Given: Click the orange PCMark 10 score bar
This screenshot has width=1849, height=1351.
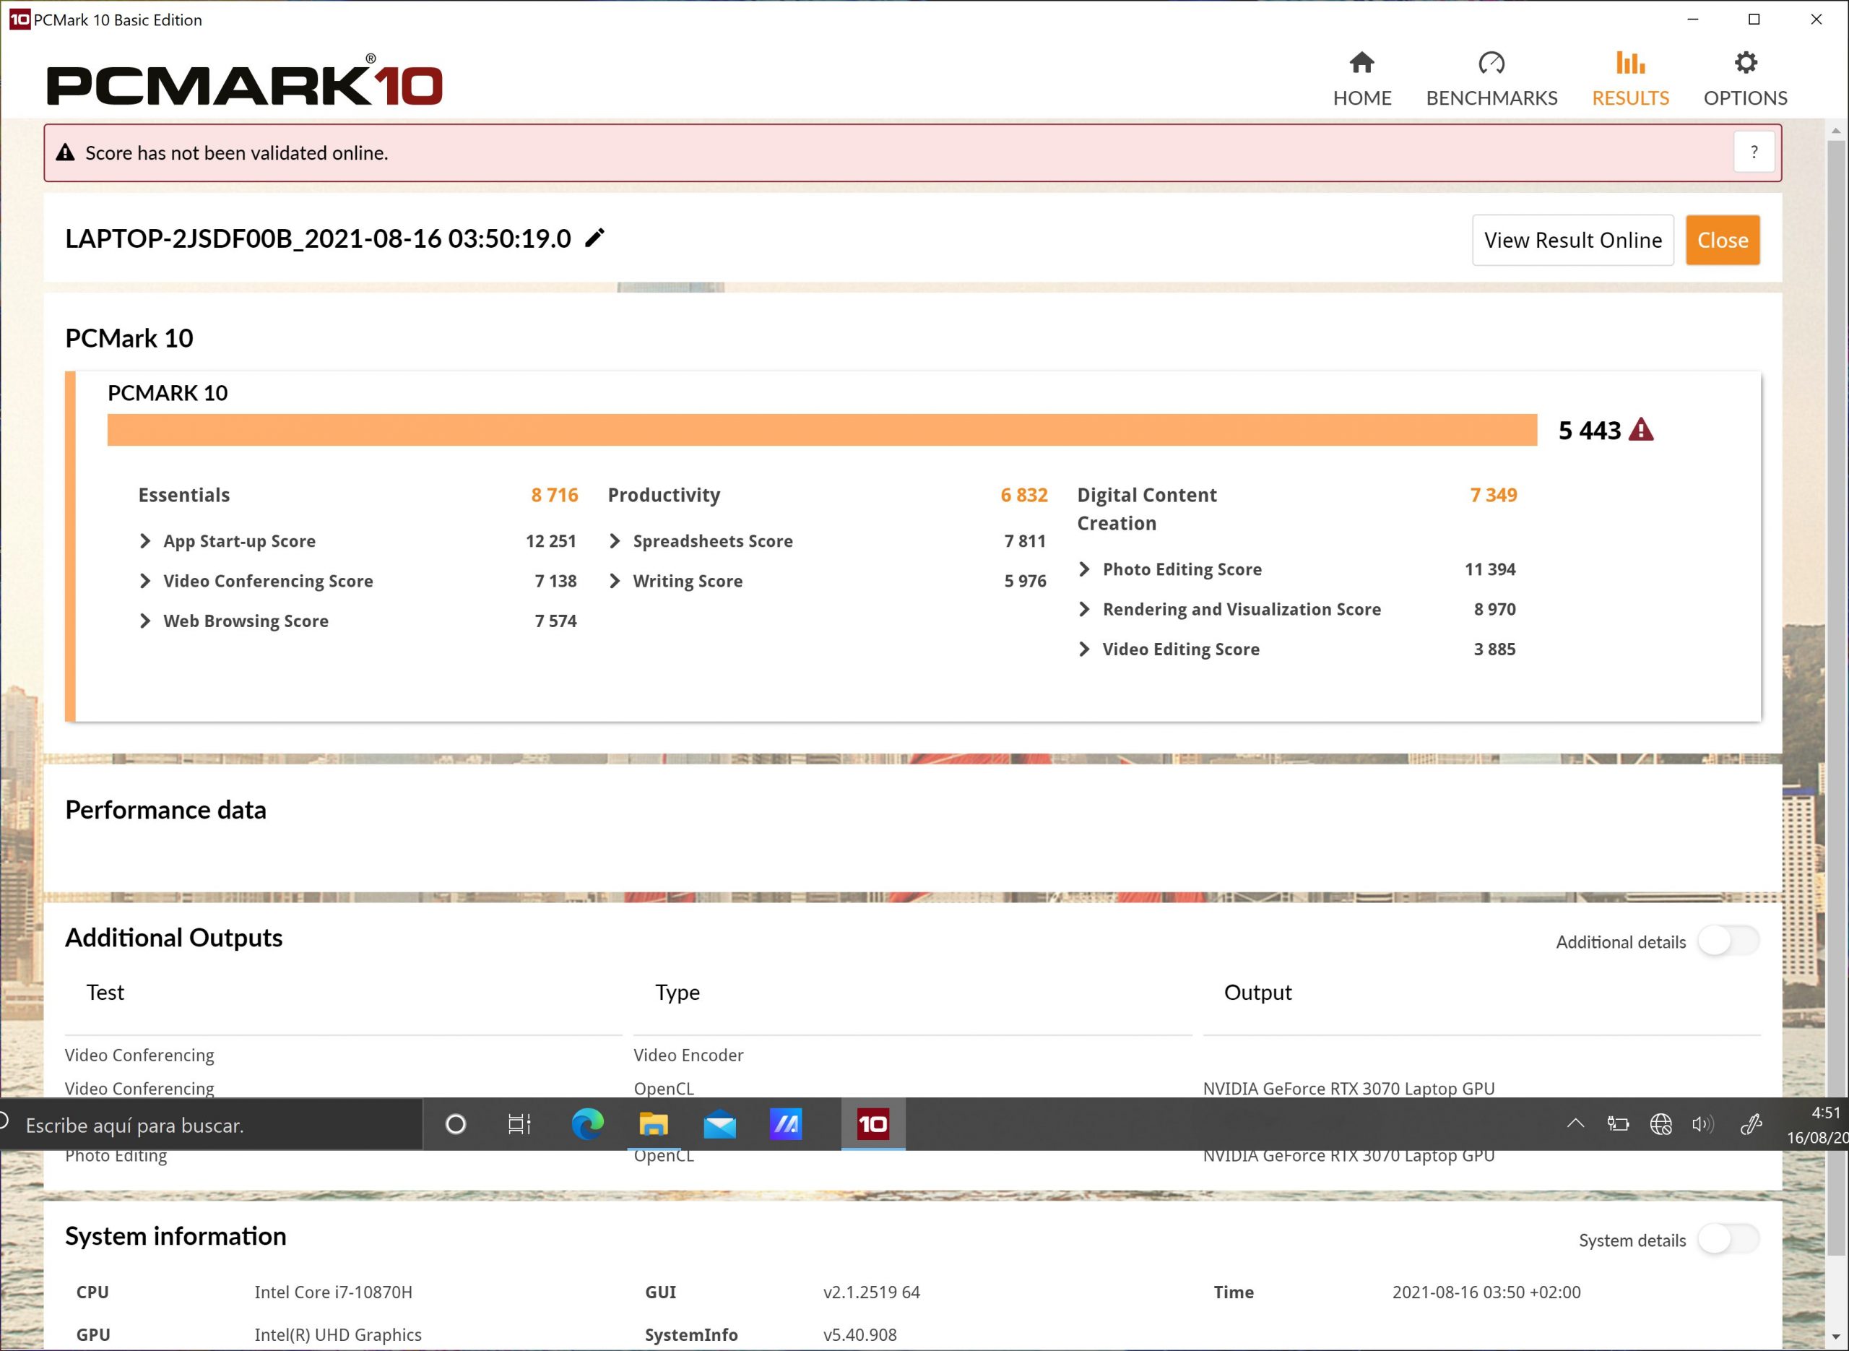Looking at the screenshot, I should (821, 429).
